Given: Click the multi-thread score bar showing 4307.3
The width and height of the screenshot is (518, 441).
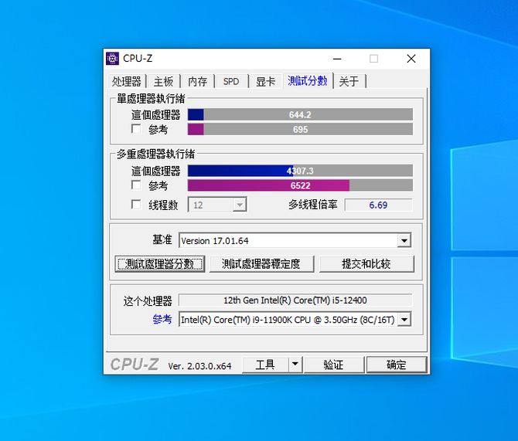Looking at the screenshot, I should (300, 171).
